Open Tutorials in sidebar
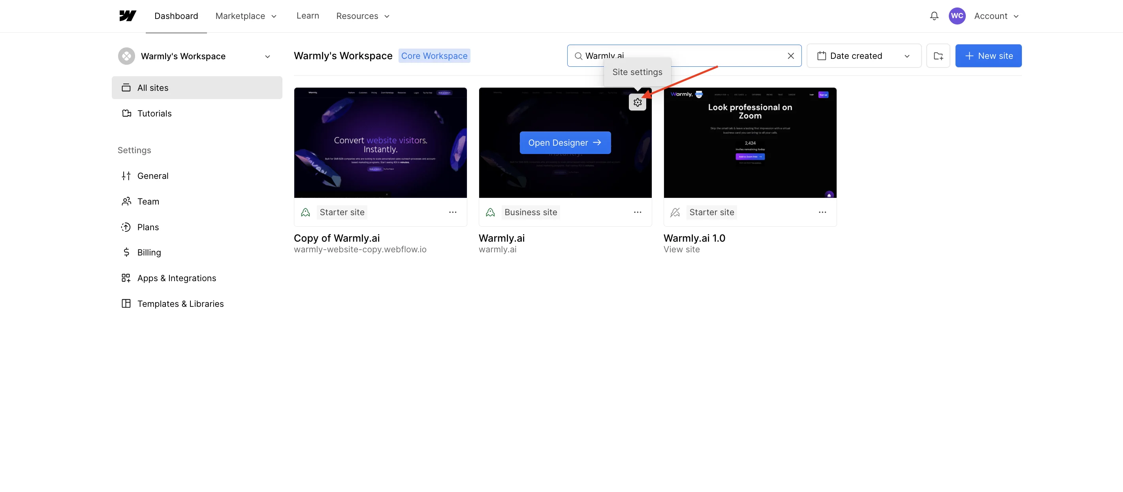The width and height of the screenshot is (1123, 492). click(x=197, y=113)
